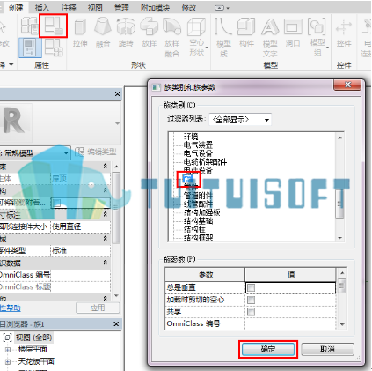Close the 族类别和族参数 dialog
372x371 pixels.
tap(347, 85)
